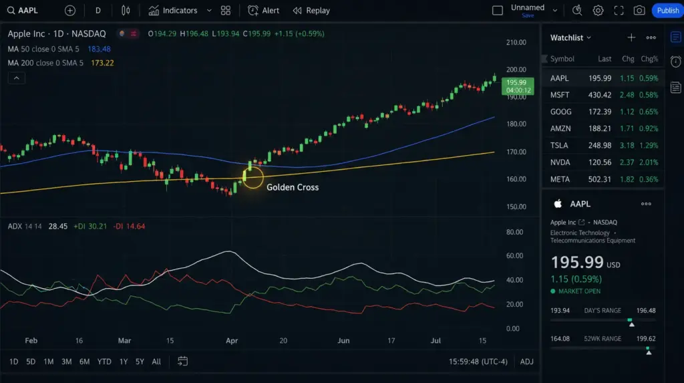Image resolution: width=684 pixels, height=383 pixels.
Task: Change the D timeframe interval
Action: [98, 11]
